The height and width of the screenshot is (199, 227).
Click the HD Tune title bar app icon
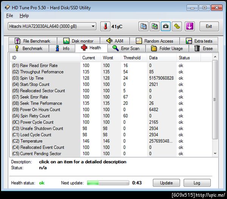(x=7, y=8)
